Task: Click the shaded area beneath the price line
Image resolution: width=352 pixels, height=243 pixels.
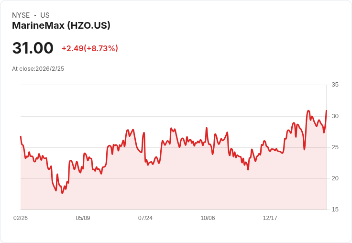Action: pyautogui.click(x=191, y=182)
